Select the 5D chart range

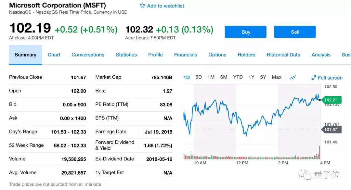point(199,77)
